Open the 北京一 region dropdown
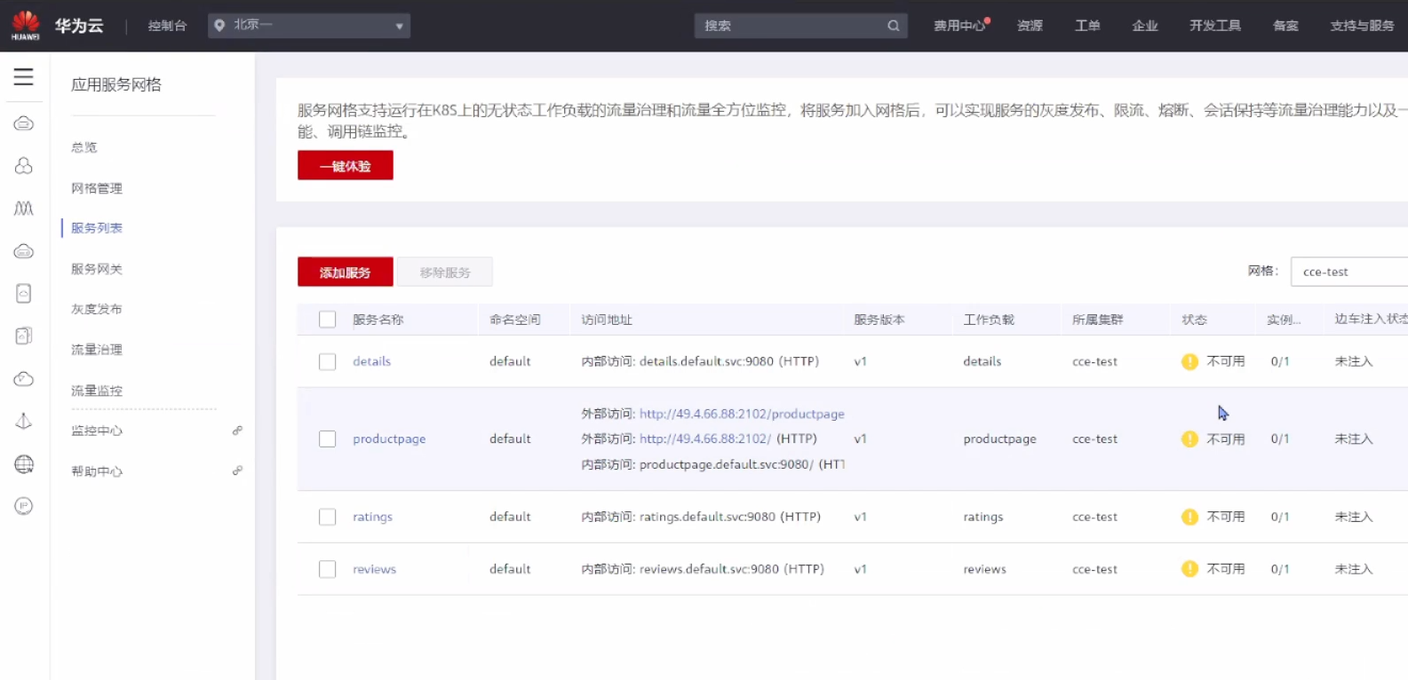This screenshot has width=1408, height=680. click(309, 26)
